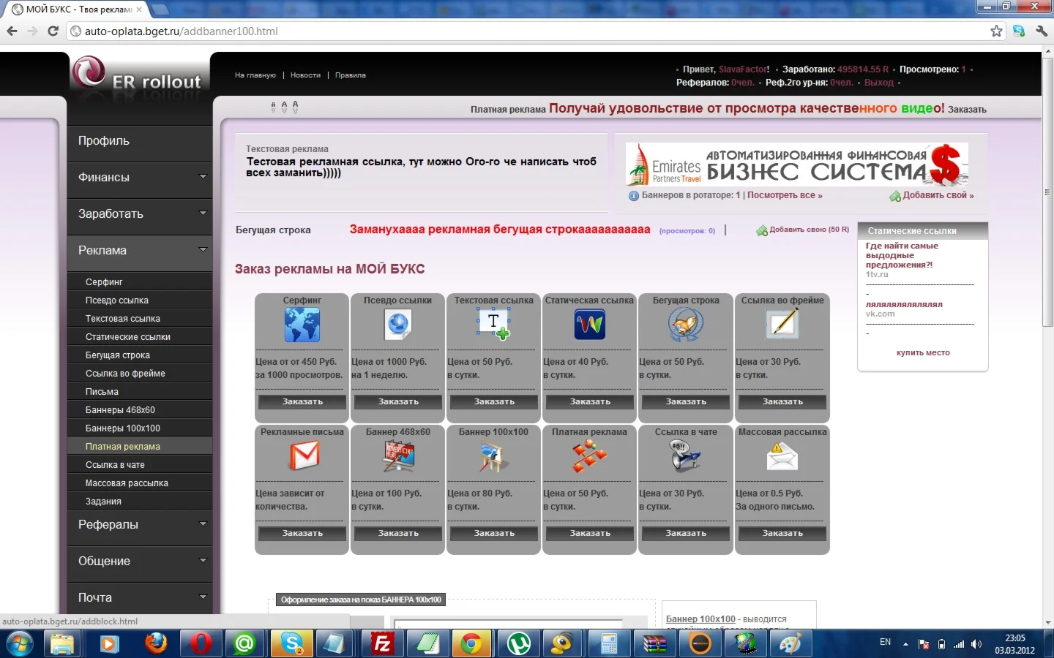This screenshot has height=658, width=1054.
Task: Click the Emirates business system banner
Action: pos(797,164)
